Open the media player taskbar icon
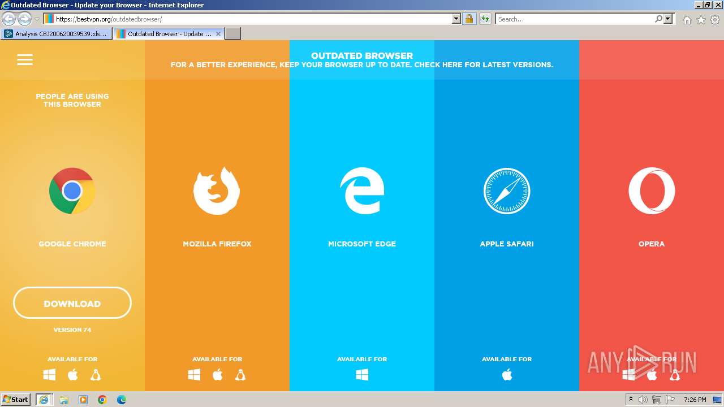 pos(83,400)
